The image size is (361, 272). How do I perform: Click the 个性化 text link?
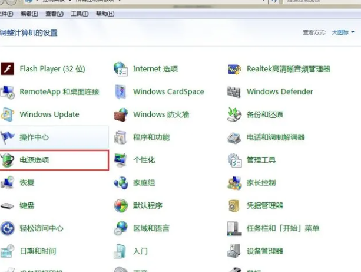[x=144, y=160]
